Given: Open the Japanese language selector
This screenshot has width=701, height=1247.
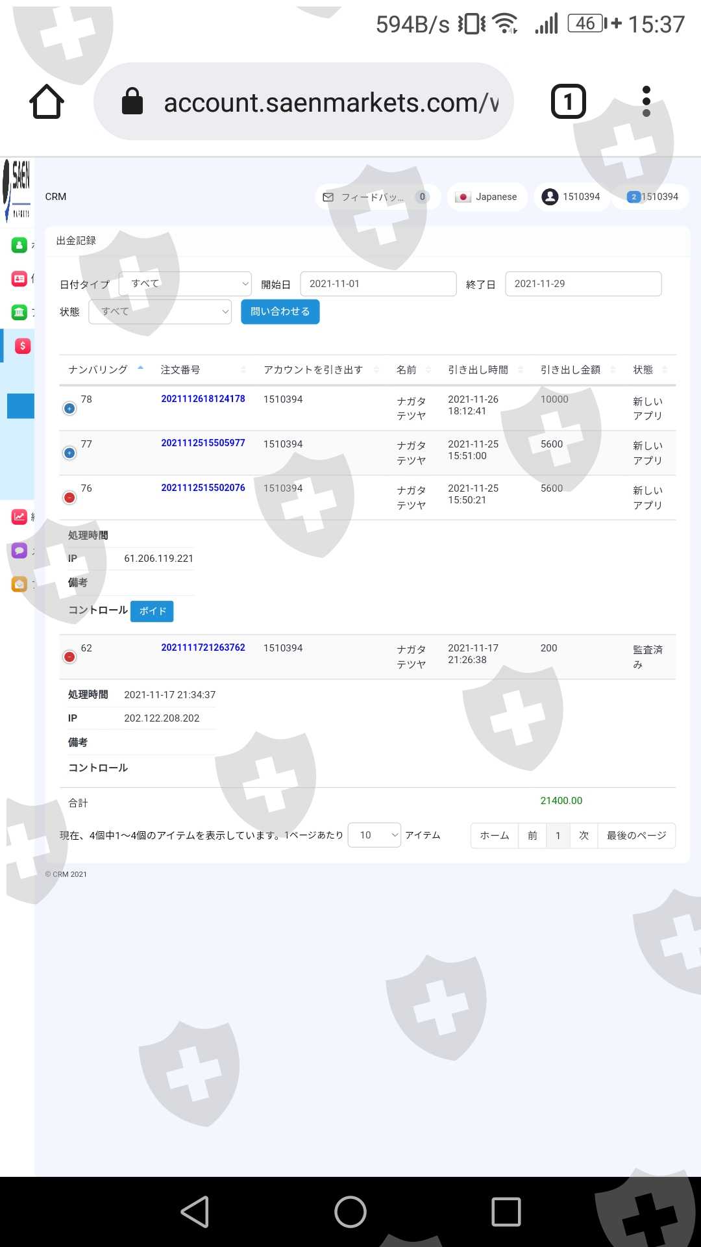Looking at the screenshot, I should coord(487,197).
